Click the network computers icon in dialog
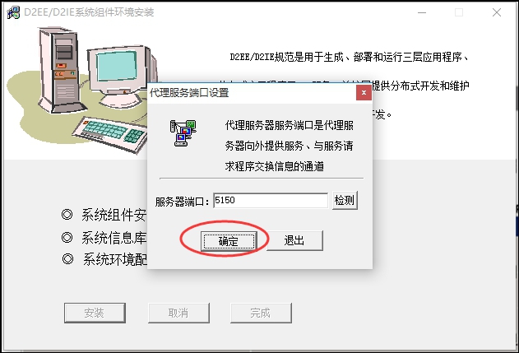Screen dimensions: 519x353 coord(183,133)
